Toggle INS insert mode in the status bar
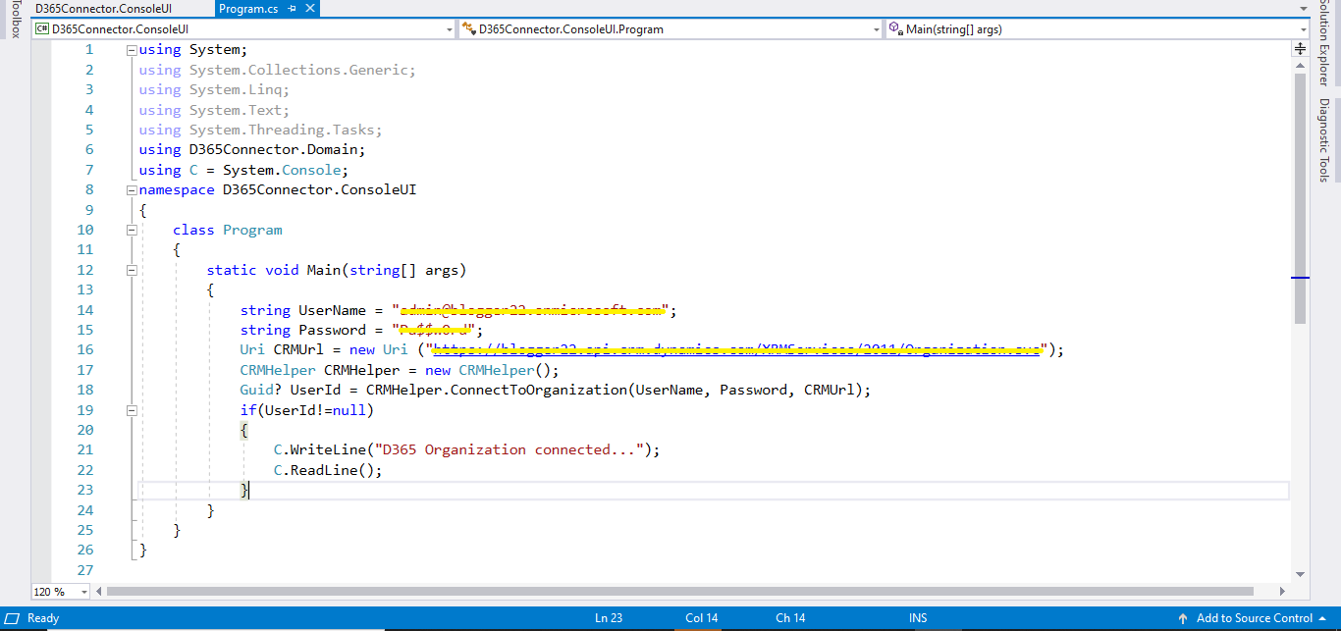 917,618
